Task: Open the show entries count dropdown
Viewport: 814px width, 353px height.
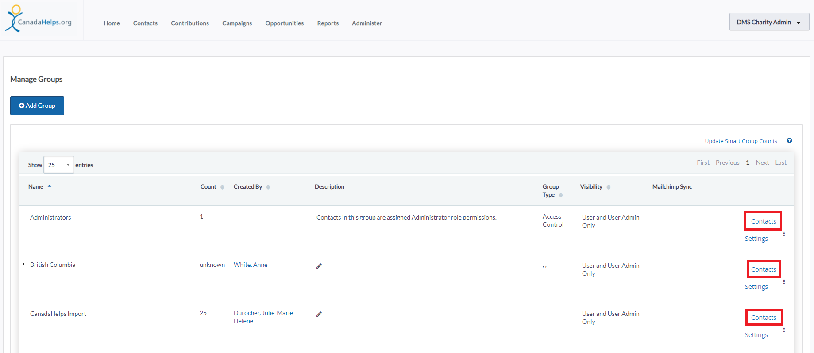Action: click(x=58, y=165)
